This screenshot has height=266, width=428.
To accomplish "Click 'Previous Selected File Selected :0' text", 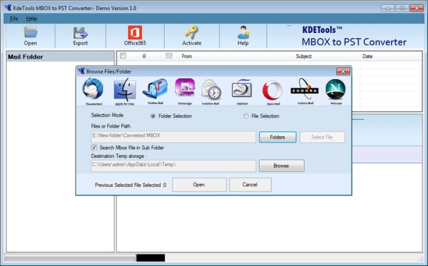I will [x=130, y=185].
